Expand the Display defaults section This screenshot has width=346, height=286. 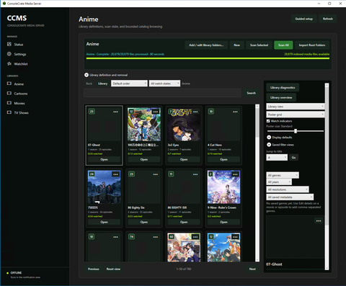click(x=269, y=138)
